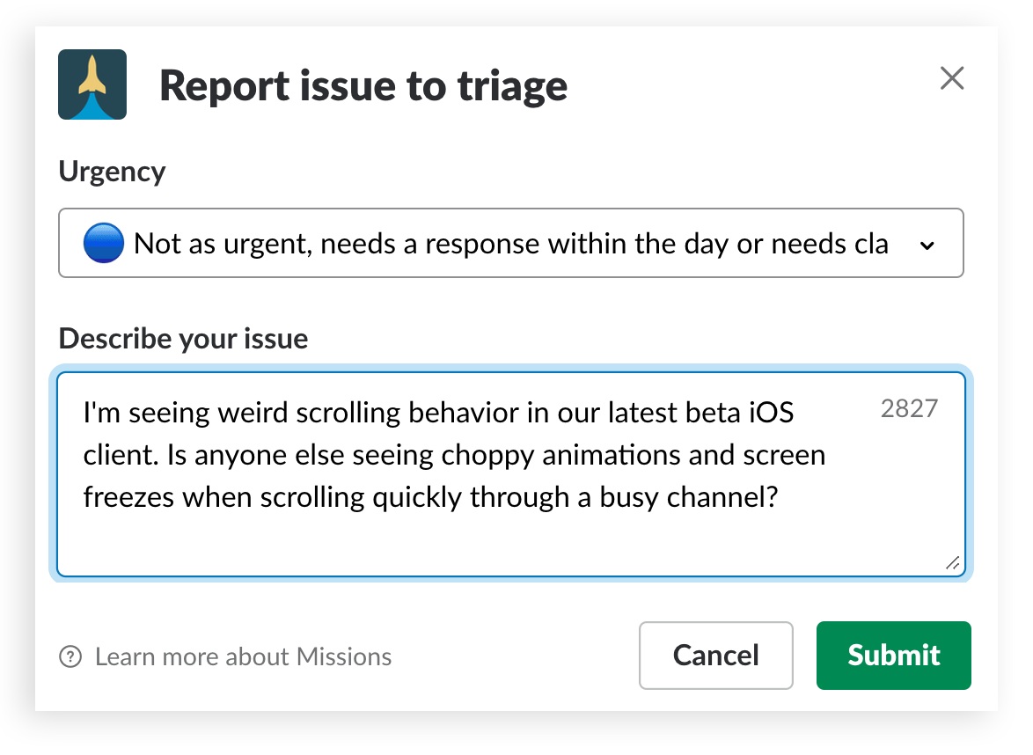Screen dimensions: 1033x755
Task: Place cursor after "busy channel?" in the description
Action: 781,497
